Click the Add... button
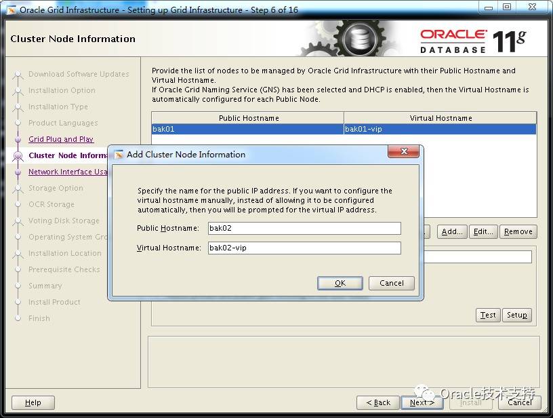The width and height of the screenshot is (553, 418). (x=452, y=231)
